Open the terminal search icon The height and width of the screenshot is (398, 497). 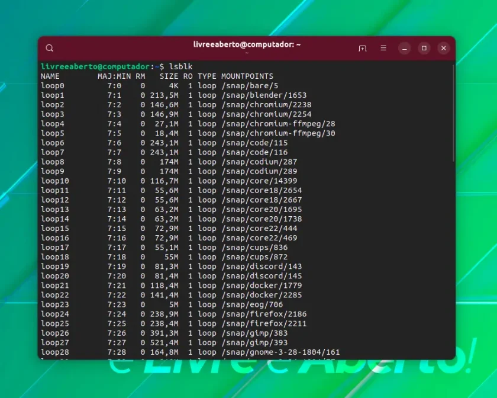[x=50, y=48]
